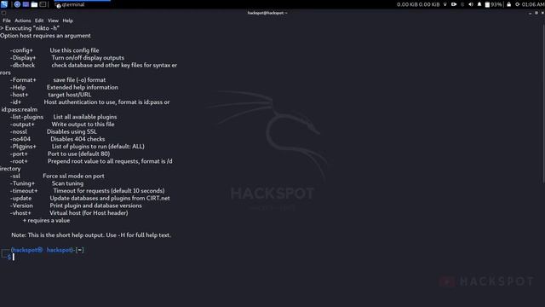Minimize the qterminal window
This screenshot has height=307, width=545.
[530, 13]
